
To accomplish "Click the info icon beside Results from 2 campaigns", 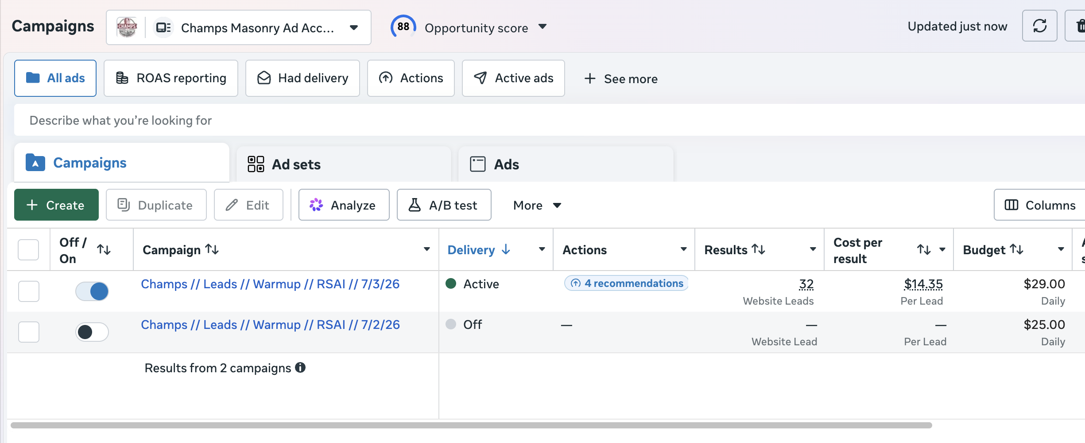I will pos(300,367).
